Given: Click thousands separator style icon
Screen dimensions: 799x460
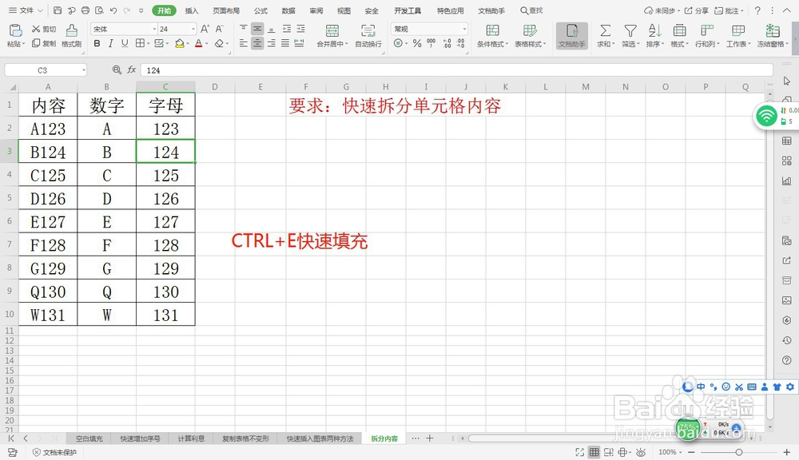Looking at the screenshot, I should point(431,43).
